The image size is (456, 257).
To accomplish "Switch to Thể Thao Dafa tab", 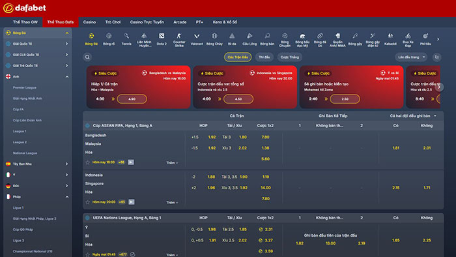I will point(61,22).
